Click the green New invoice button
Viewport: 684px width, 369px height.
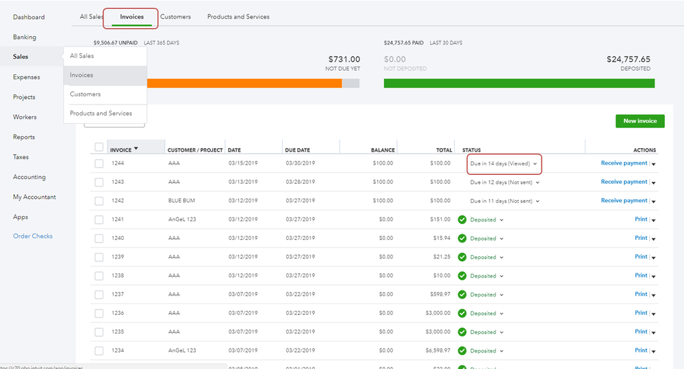pyautogui.click(x=639, y=121)
